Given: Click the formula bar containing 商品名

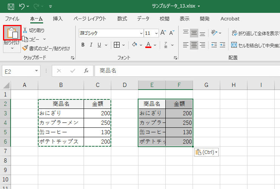Looking at the screenshot, I should coord(187,71).
